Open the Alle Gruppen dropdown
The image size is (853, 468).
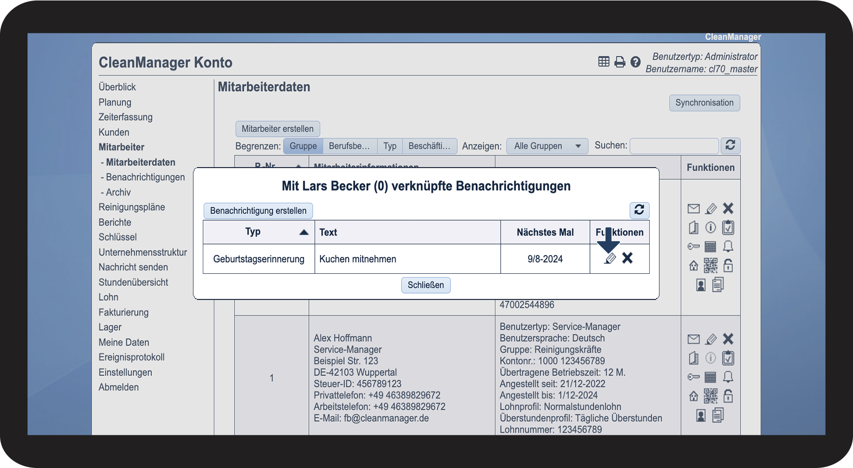tap(547, 146)
